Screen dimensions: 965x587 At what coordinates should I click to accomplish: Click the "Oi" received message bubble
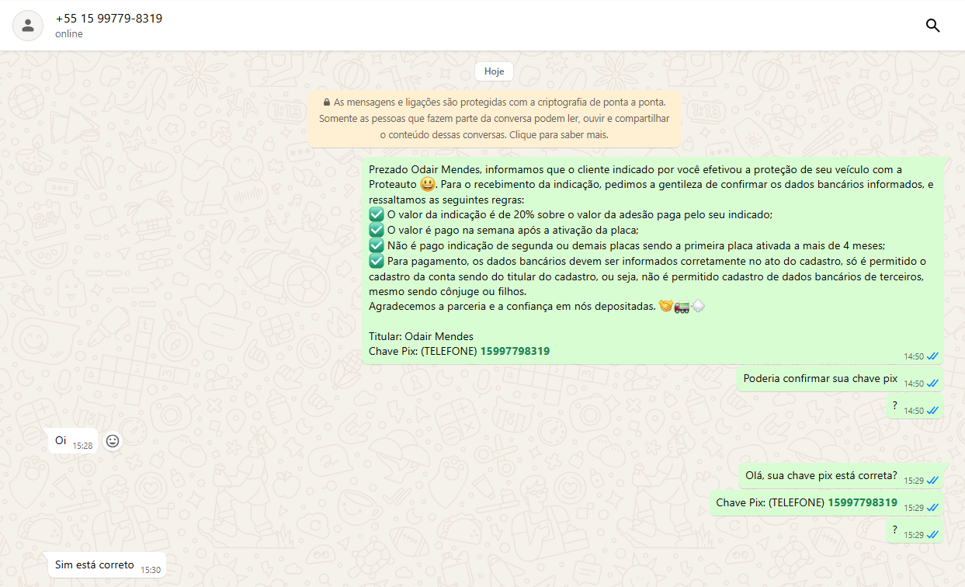[x=61, y=441]
